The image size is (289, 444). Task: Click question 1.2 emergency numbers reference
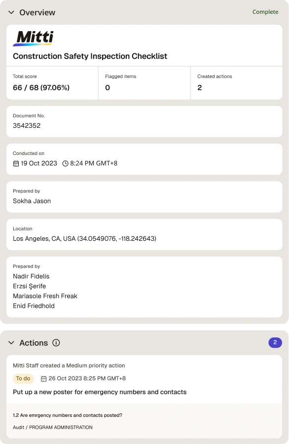tap(68, 415)
